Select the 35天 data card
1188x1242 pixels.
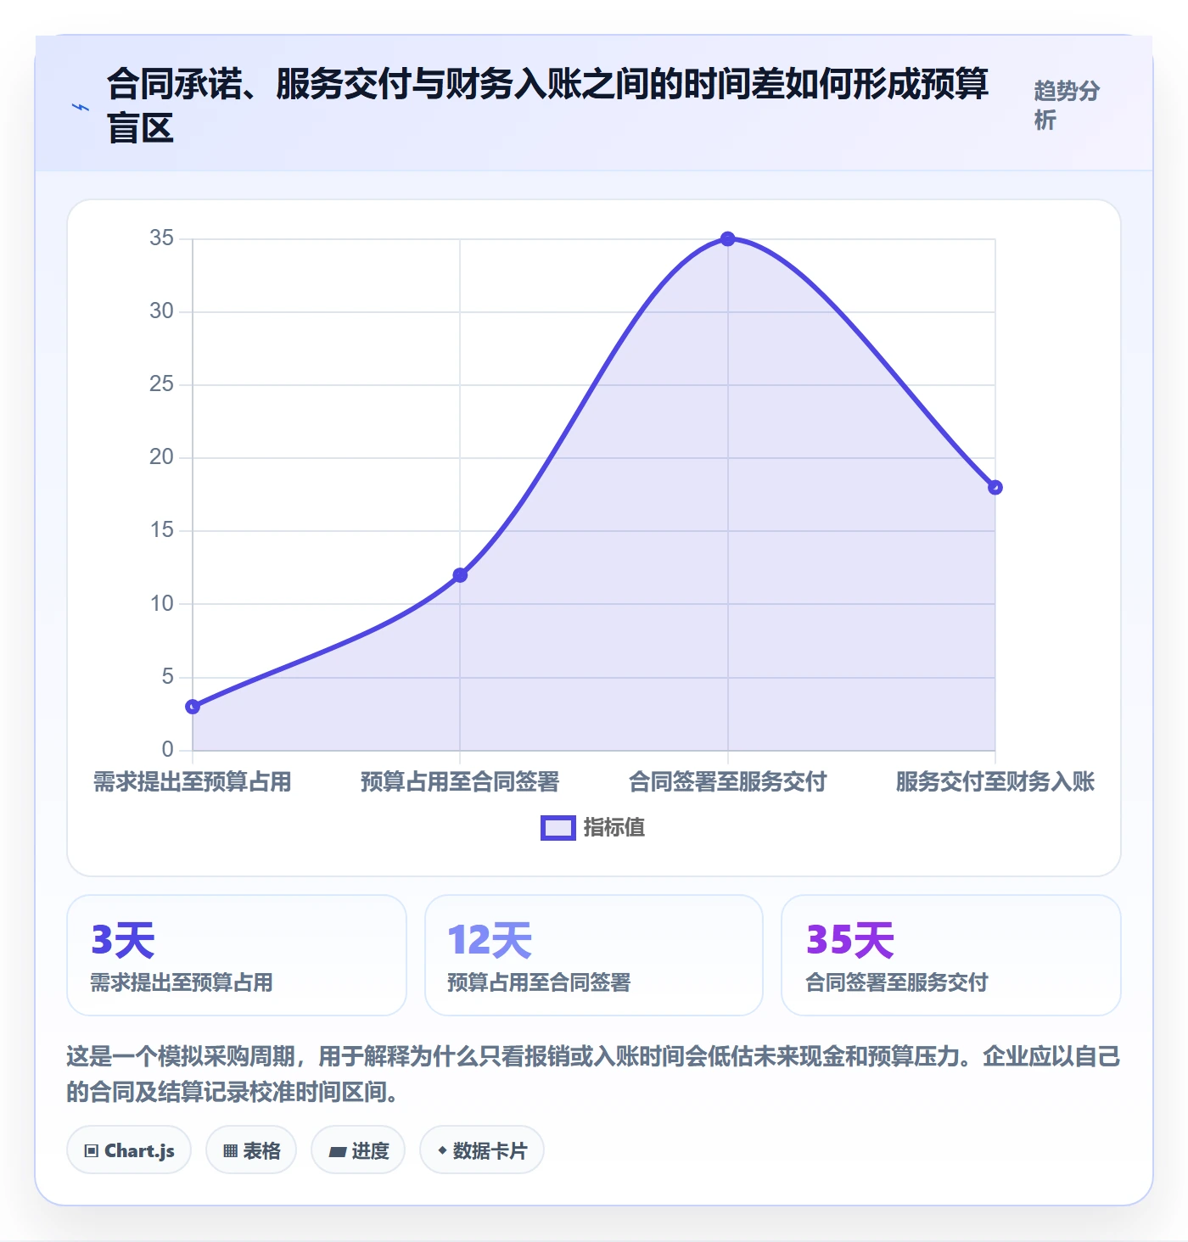(x=951, y=955)
